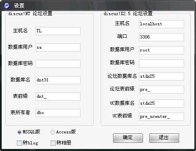Click the 端口 field containing 3306
This screenshot has height=151, width=196.
click(161, 37)
